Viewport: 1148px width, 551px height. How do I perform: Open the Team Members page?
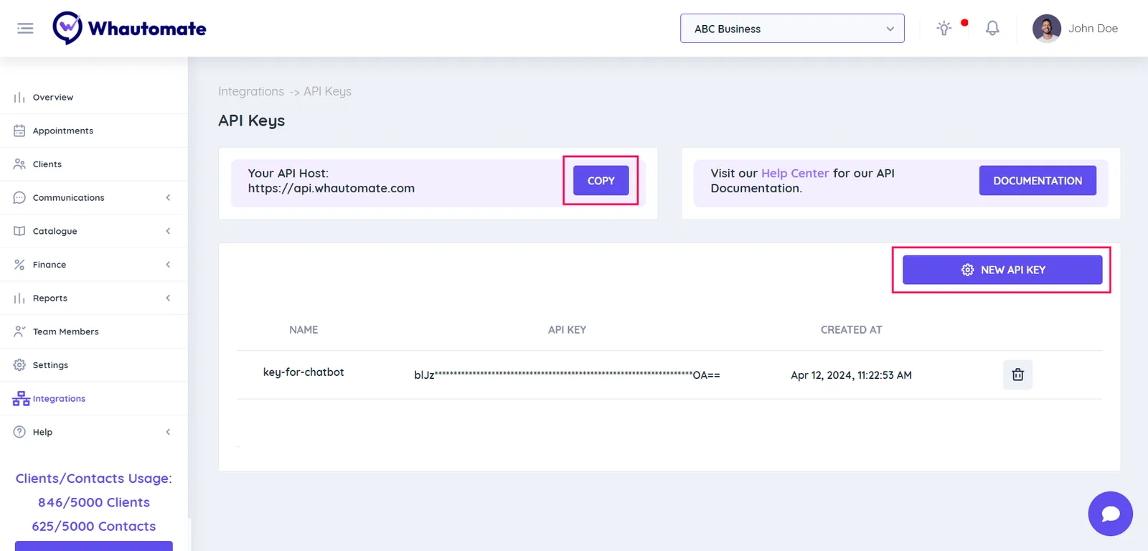point(66,331)
